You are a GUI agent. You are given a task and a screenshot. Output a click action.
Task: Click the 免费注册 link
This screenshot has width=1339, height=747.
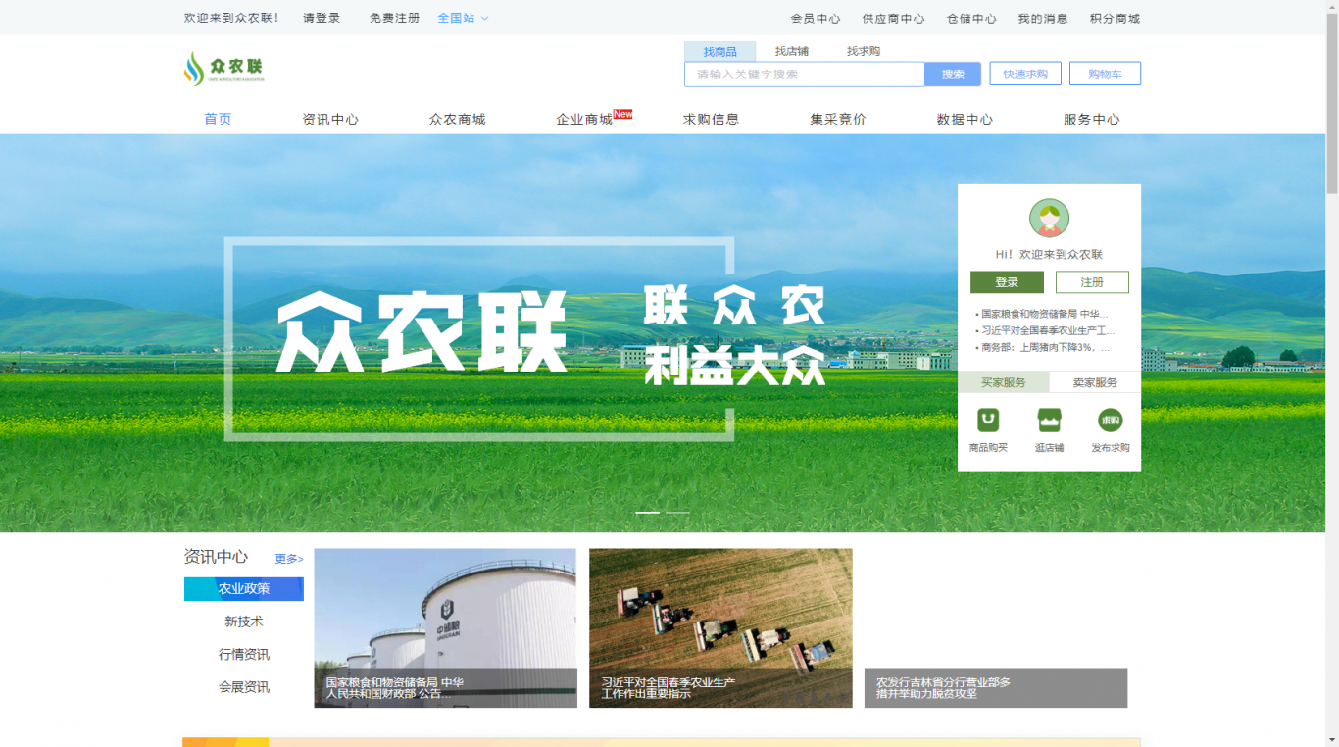coord(394,18)
